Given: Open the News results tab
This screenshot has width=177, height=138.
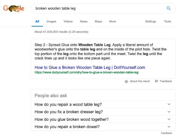Looking at the screenshot, I should coord(84,22).
